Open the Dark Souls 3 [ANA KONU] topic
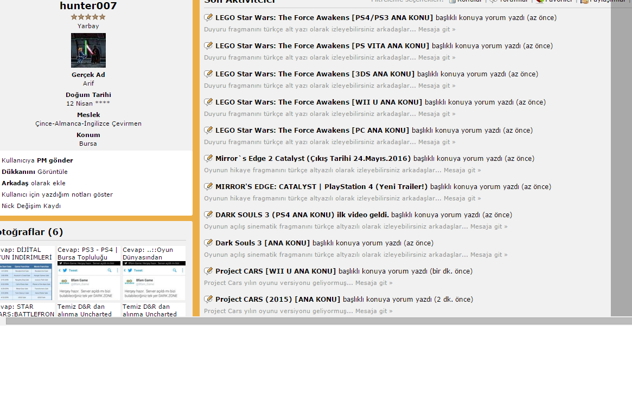 pyautogui.click(x=263, y=243)
